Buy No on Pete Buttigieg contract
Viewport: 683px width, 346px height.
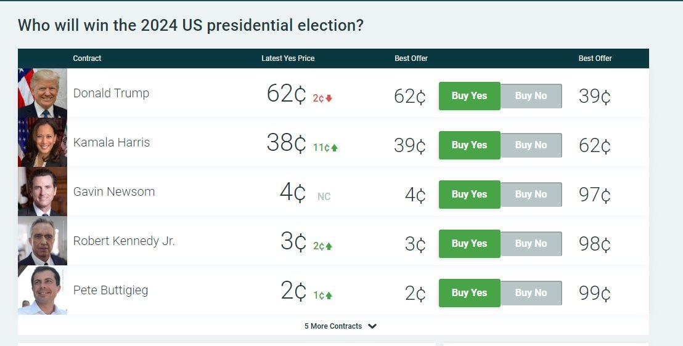531,293
